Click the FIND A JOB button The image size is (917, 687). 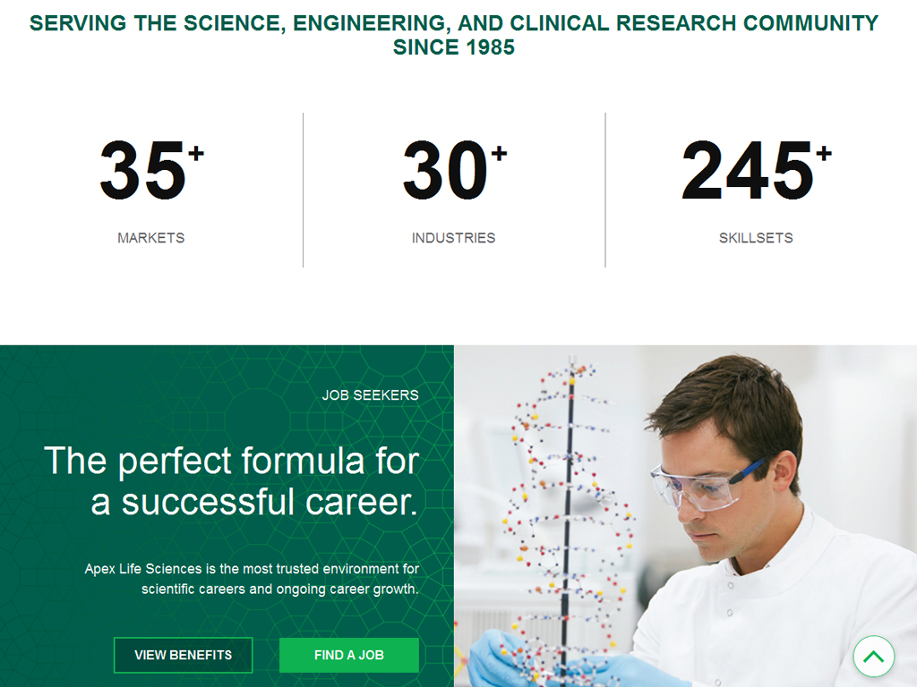[x=348, y=655]
